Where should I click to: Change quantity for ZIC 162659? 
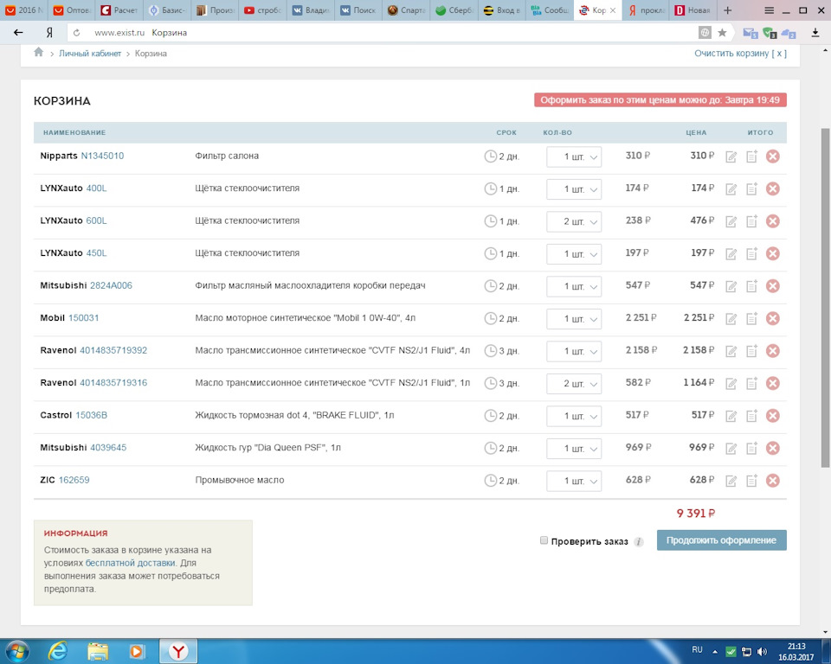pyautogui.click(x=574, y=481)
